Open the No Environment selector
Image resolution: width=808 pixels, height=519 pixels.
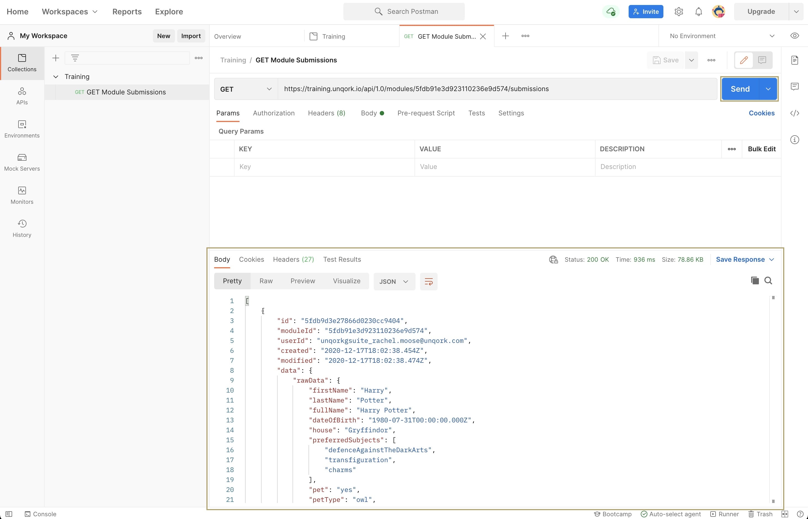pyautogui.click(x=722, y=36)
